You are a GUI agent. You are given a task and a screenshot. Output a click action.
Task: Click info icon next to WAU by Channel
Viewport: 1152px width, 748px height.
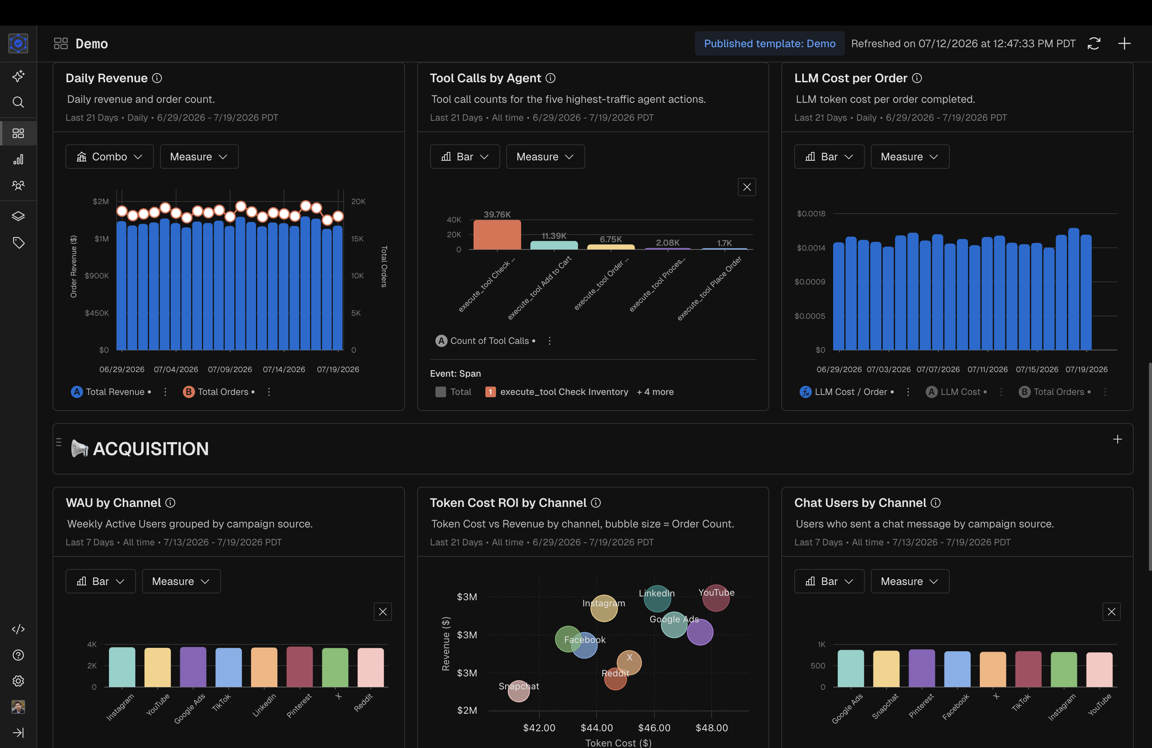[x=170, y=503]
